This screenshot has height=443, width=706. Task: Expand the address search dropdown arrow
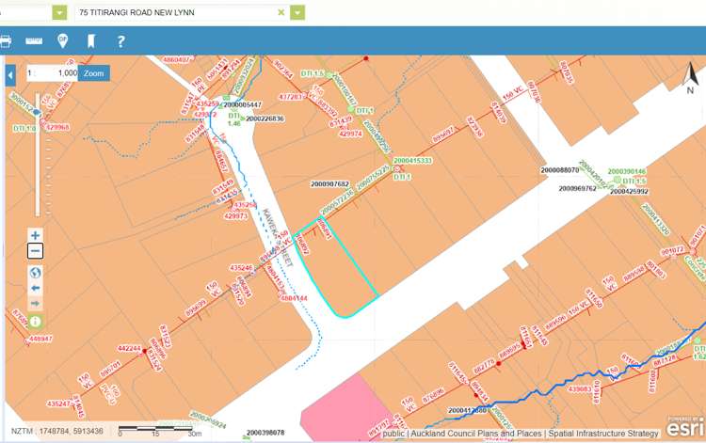tap(298, 12)
